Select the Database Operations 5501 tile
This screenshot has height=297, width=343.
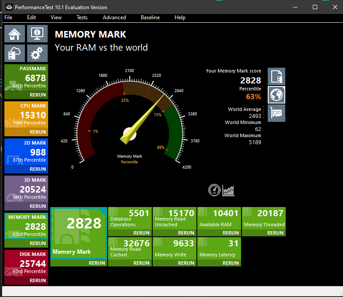pyautogui.click(x=130, y=218)
